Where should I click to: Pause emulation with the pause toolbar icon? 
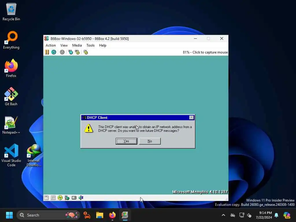pos(47,52)
